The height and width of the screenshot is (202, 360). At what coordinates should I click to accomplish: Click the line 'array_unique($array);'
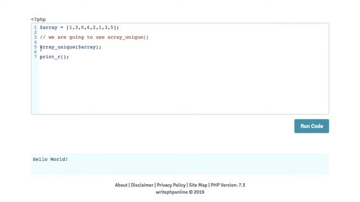[x=70, y=47]
